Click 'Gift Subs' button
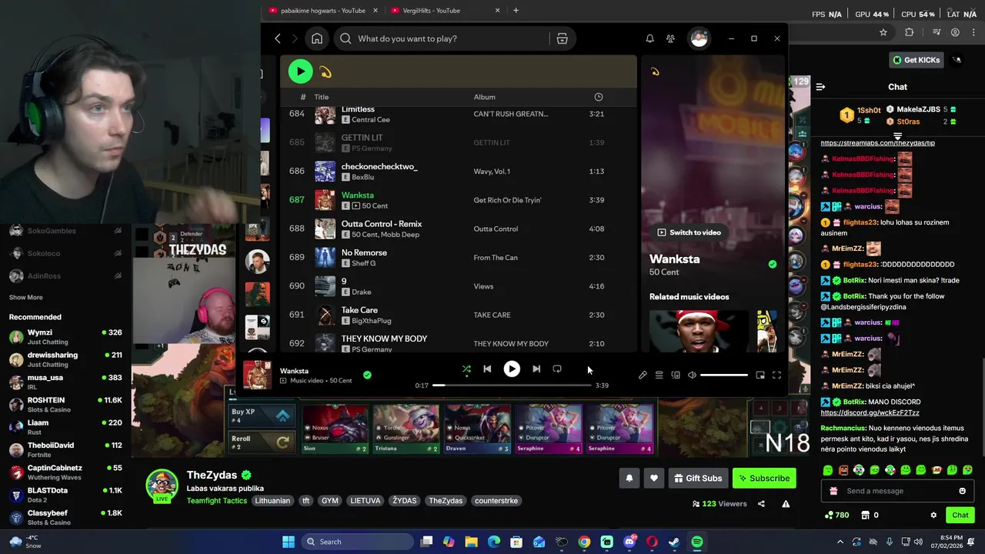The width and height of the screenshot is (985, 554). (698, 479)
